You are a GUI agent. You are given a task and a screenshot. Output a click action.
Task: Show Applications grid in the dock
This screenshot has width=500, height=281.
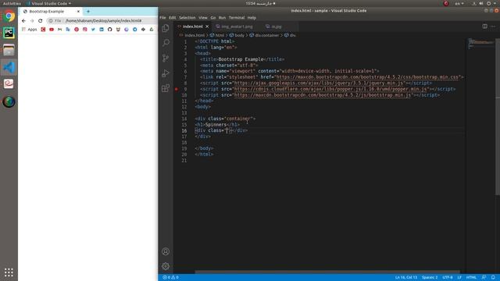(9, 272)
